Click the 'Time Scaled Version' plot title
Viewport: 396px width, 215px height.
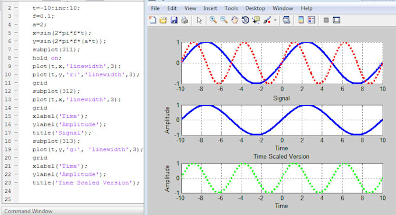[281, 156]
